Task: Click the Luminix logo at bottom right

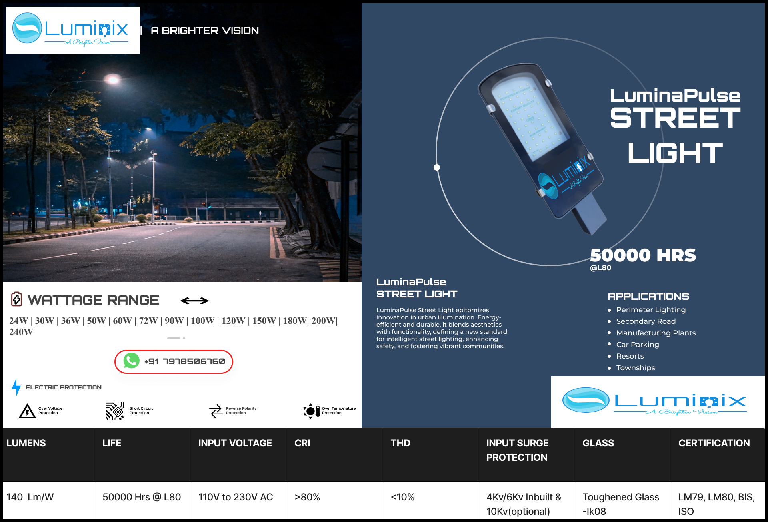Action: (x=658, y=402)
